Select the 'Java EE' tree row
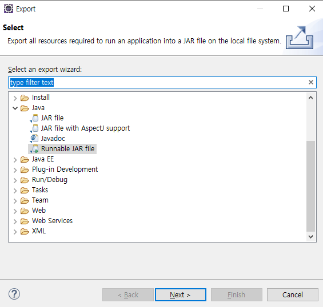The height and width of the screenshot is (307, 323). tap(43, 159)
